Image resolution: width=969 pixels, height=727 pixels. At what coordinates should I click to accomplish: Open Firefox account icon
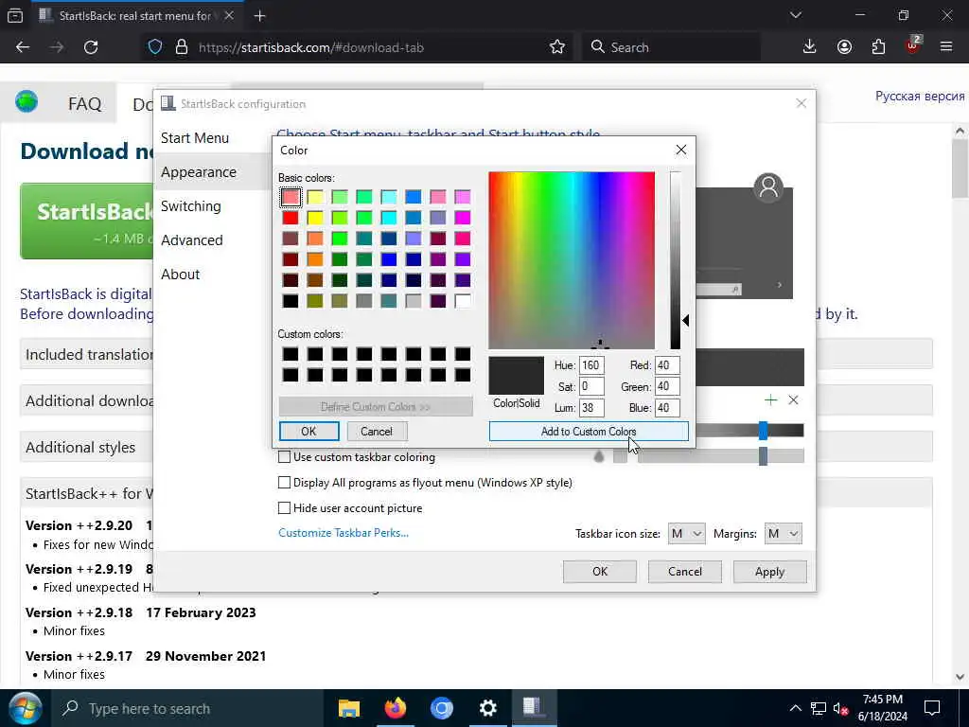tap(844, 47)
